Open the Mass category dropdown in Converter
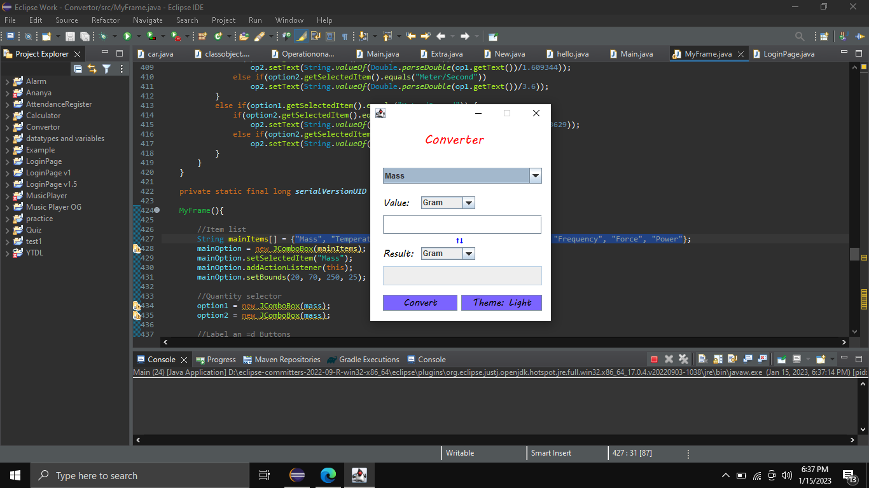The height and width of the screenshot is (488, 869). pyautogui.click(x=534, y=175)
